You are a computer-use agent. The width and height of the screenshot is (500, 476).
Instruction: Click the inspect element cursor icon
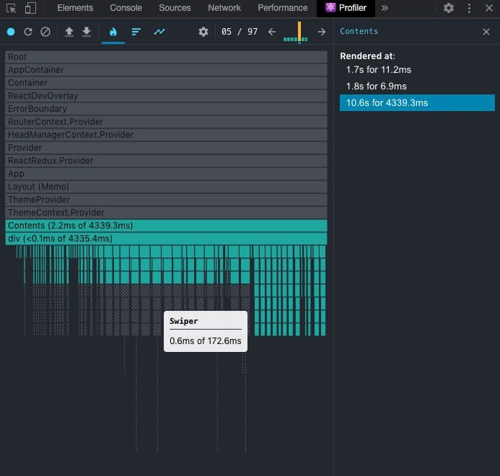[11, 8]
